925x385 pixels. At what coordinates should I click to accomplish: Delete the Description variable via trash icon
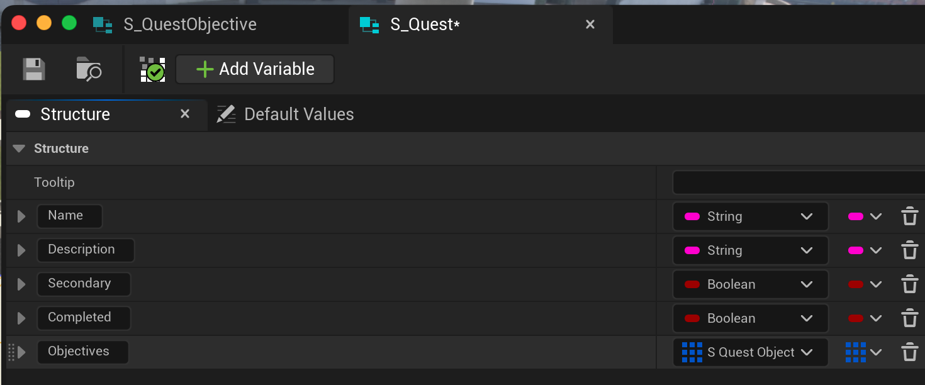(909, 250)
